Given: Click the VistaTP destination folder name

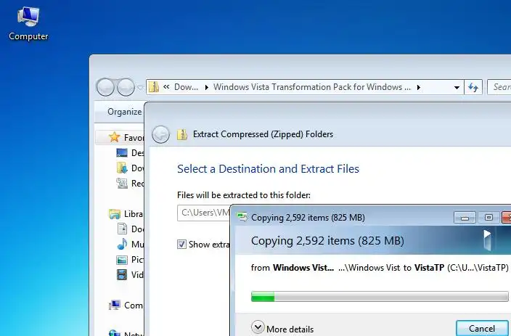Looking at the screenshot, I should click(x=429, y=268).
